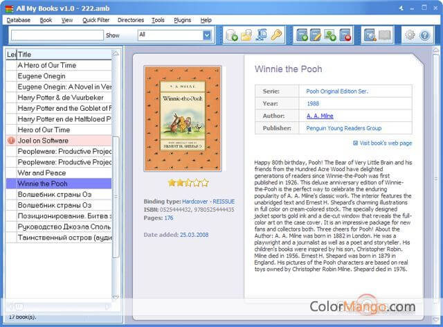The height and width of the screenshot is (327, 443).
Task: Click the date added 25.03.2008 link
Action: (194, 235)
